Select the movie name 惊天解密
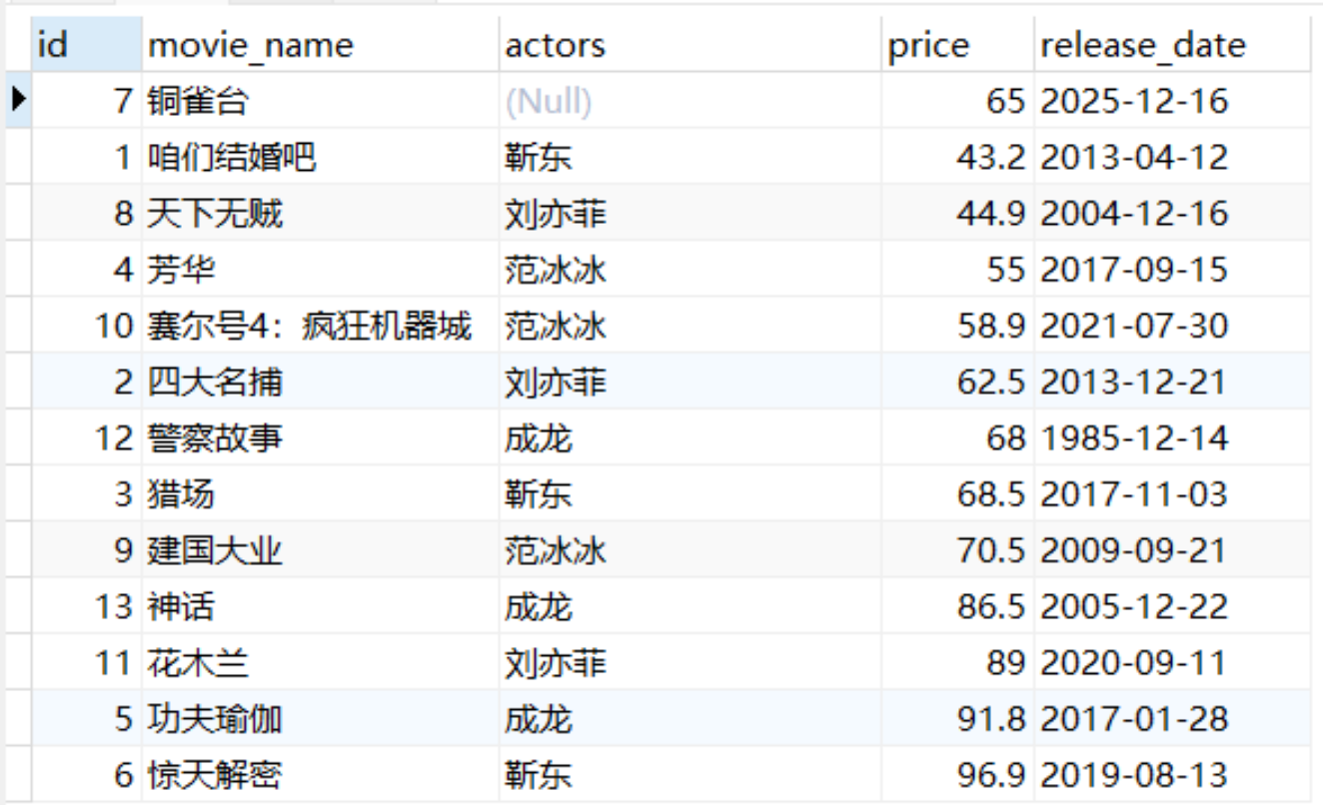 pos(215,774)
